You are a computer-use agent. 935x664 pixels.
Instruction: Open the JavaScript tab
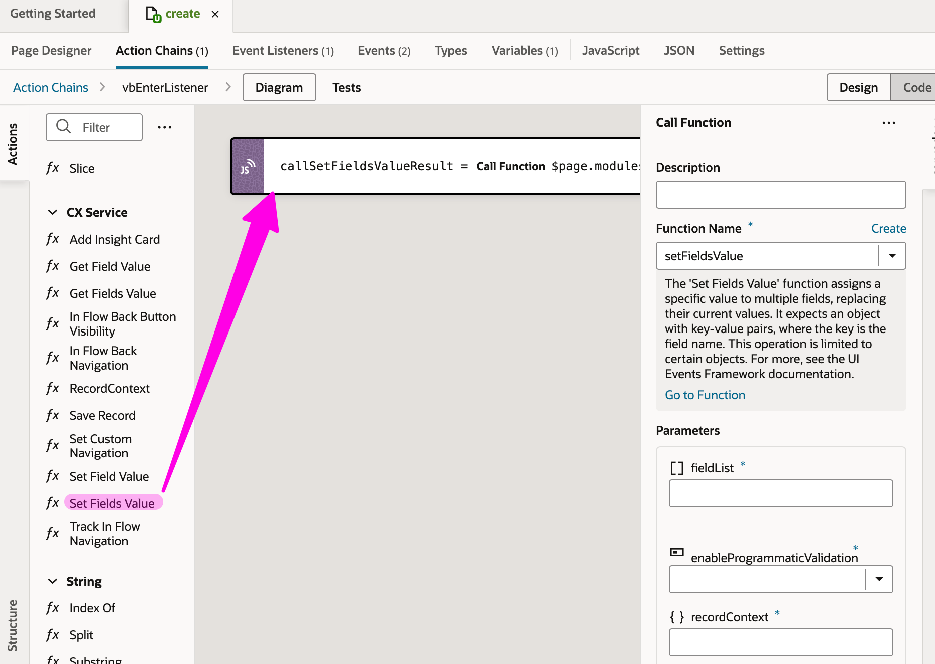611,51
